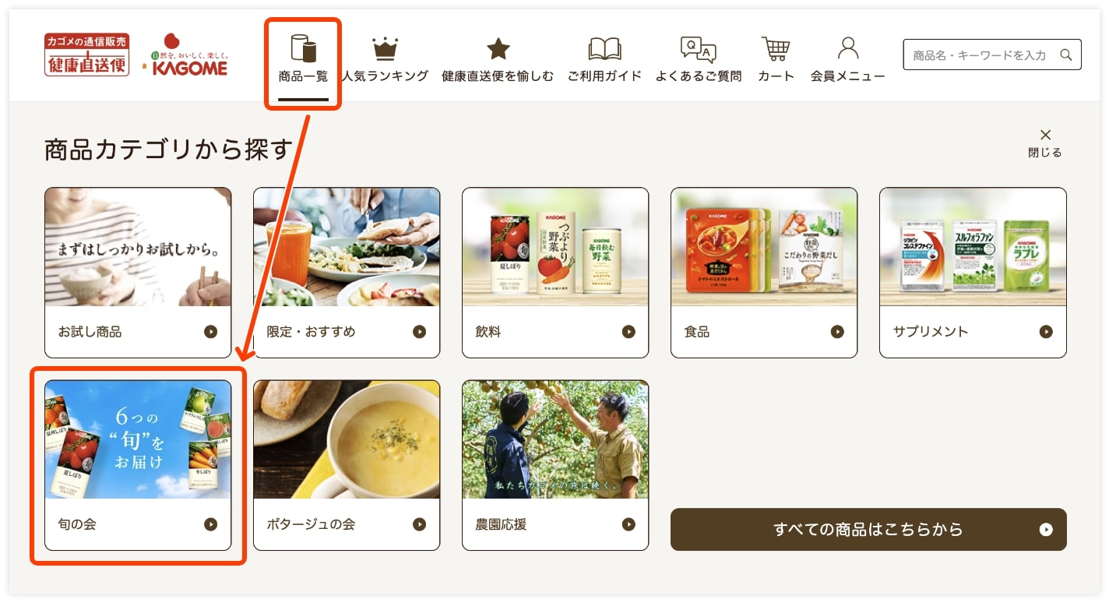Click the search magnifier icon
The image size is (1109, 603).
1066,55
